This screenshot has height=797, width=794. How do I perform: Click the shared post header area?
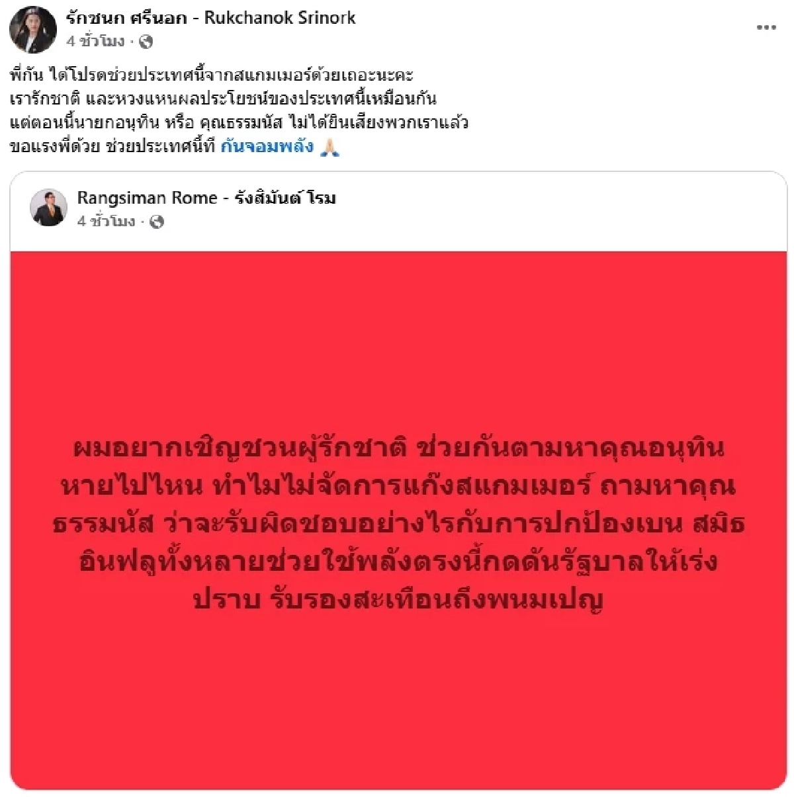(398, 211)
